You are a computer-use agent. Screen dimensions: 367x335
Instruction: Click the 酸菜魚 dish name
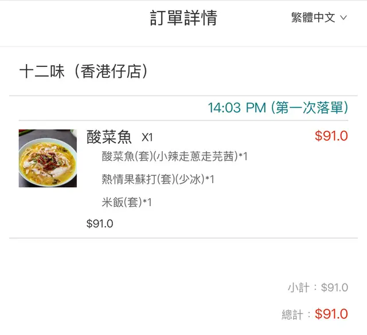coord(109,137)
